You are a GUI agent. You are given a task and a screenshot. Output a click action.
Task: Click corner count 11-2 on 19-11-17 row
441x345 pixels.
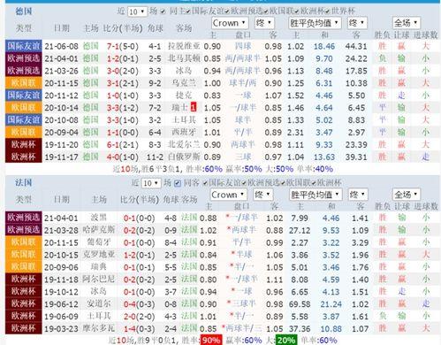pyautogui.click(x=155, y=157)
